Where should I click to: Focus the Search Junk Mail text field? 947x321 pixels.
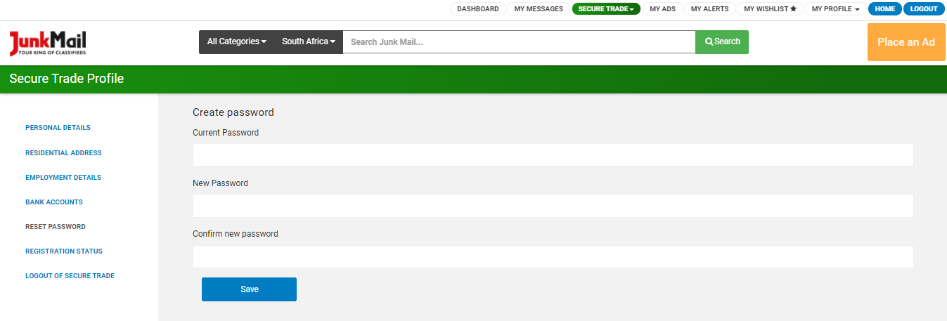pyautogui.click(x=518, y=42)
